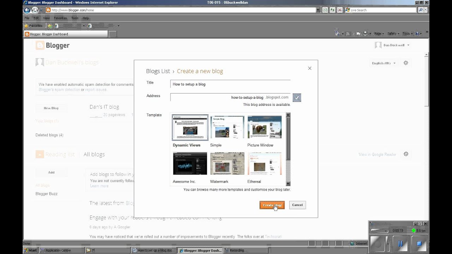Select the Watermark template thumbnail
The image size is (452, 254).
pos(227,163)
